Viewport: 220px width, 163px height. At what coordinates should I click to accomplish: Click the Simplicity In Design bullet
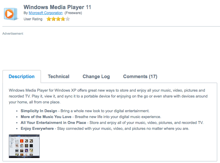click(39, 111)
